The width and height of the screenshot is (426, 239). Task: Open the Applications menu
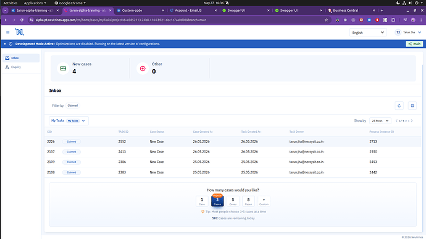click(x=35, y=3)
